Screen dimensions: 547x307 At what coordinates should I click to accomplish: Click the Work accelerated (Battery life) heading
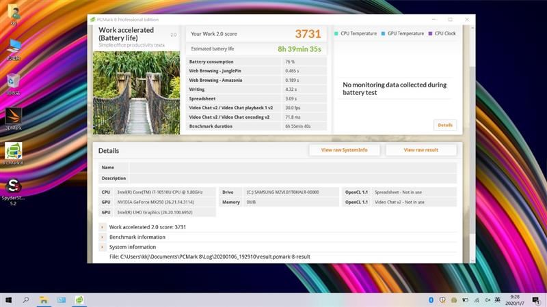pyautogui.click(x=126, y=34)
